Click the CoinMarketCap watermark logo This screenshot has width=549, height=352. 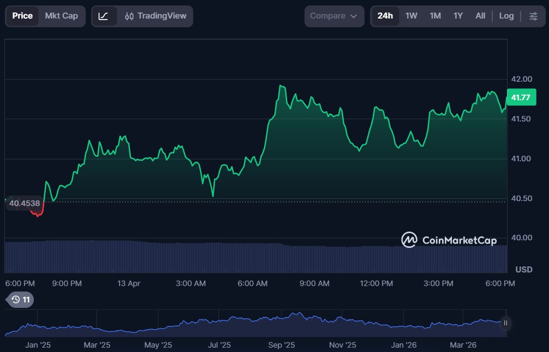(x=449, y=240)
